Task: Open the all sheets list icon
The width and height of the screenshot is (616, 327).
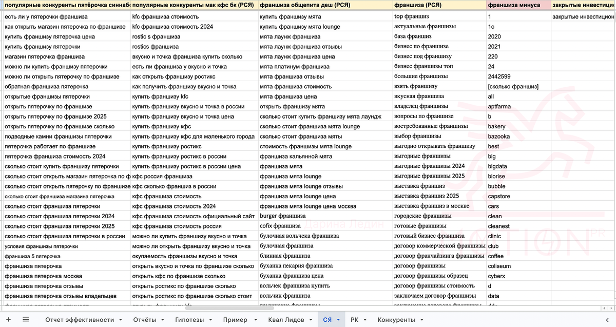Action: pyautogui.click(x=26, y=319)
